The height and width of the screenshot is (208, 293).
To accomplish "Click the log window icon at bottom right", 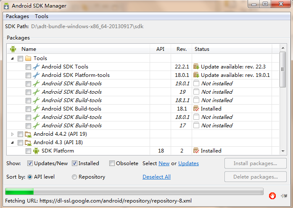I will [284, 195].
